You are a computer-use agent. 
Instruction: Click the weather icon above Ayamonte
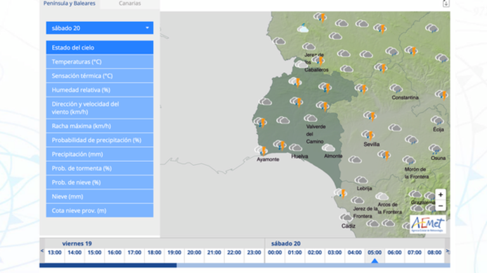click(x=262, y=150)
